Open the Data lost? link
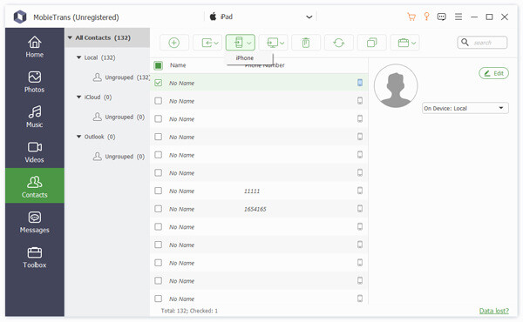Image resolution: width=523 pixels, height=322 pixels. click(x=494, y=311)
